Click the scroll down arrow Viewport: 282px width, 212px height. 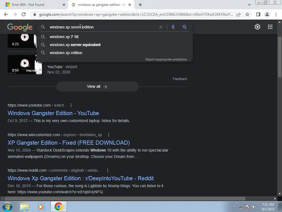pyautogui.click(x=280, y=194)
